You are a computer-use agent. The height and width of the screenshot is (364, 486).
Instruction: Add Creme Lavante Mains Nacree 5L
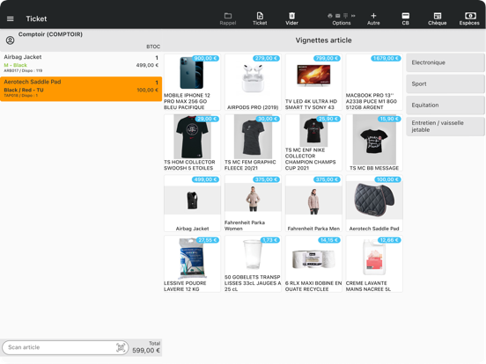[374, 264]
